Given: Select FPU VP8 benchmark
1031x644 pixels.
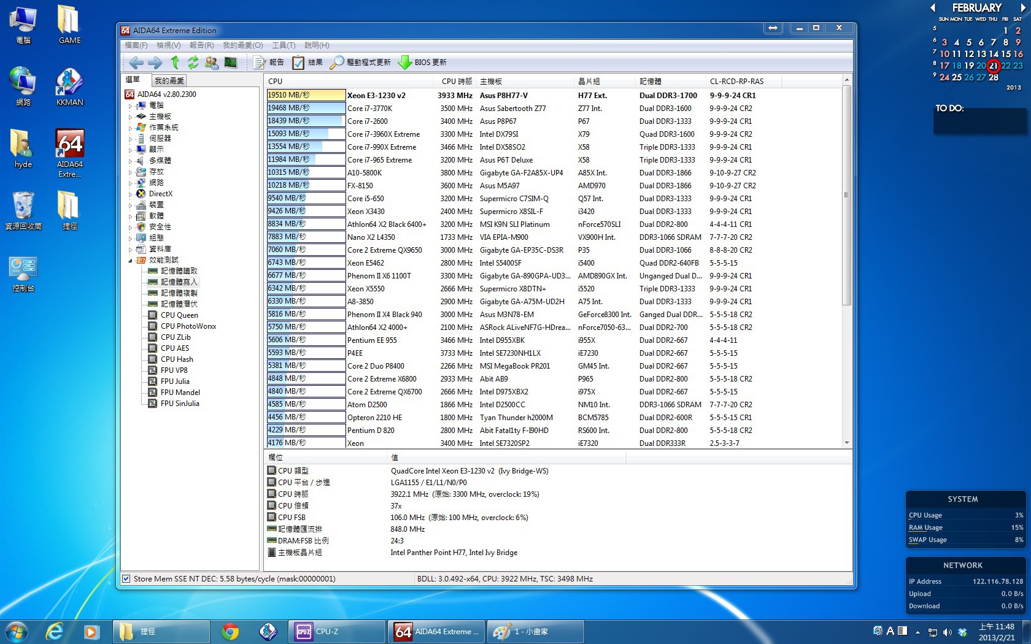Looking at the screenshot, I should click(x=174, y=370).
